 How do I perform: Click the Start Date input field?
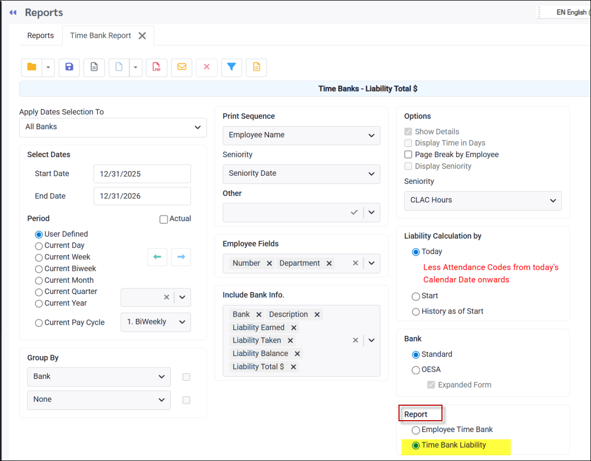[x=142, y=174]
